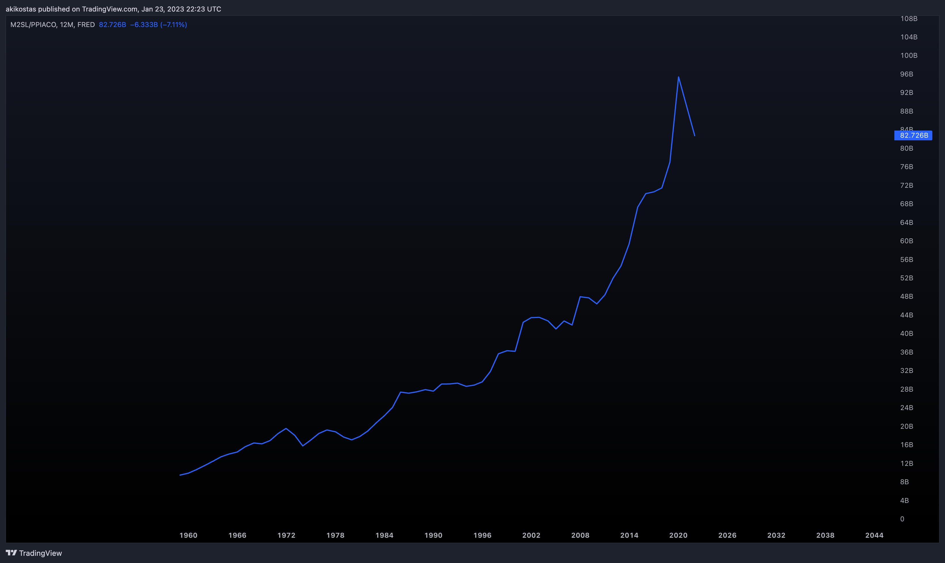Click the 4B price axis label
Viewport: 945px width, 563px height.
(x=904, y=500)
